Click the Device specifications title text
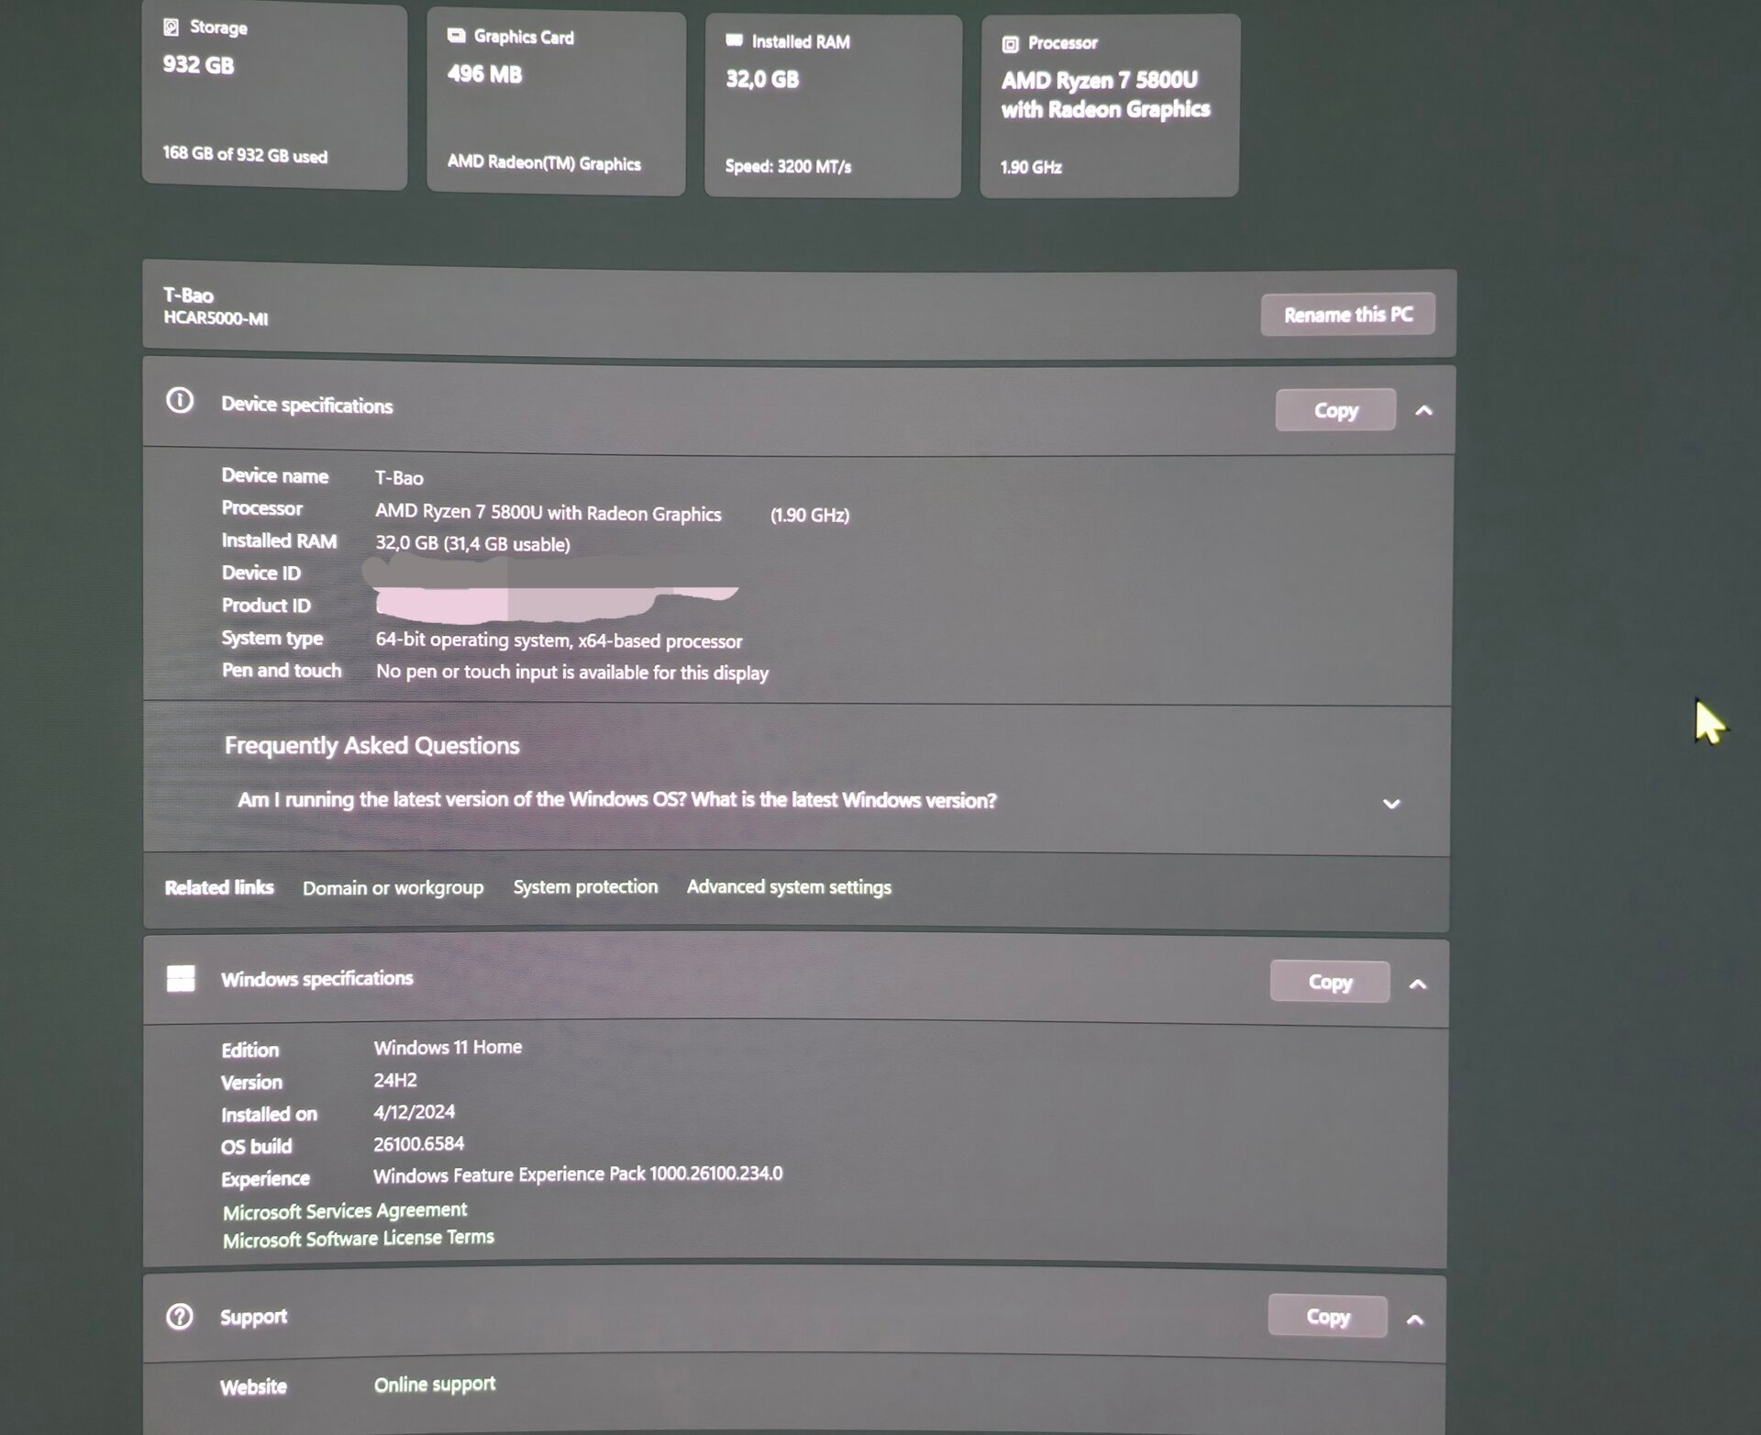Image resolution: width=1761 pixels, height=1435 pixels. (306, 405)
